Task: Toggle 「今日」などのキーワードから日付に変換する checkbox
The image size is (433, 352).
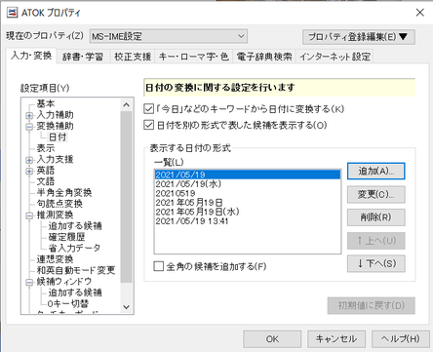Action: pyautogui.click(x=148, y=108)
